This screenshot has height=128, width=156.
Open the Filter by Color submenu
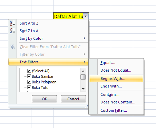tap(48, 54)
